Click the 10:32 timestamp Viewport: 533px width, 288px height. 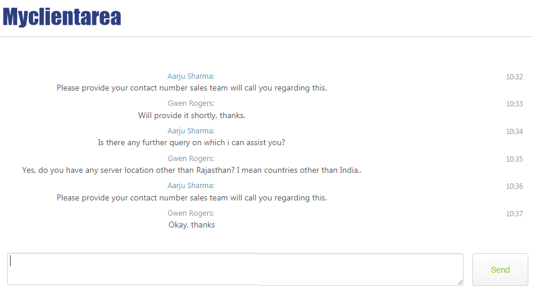(x=514, y=77)
